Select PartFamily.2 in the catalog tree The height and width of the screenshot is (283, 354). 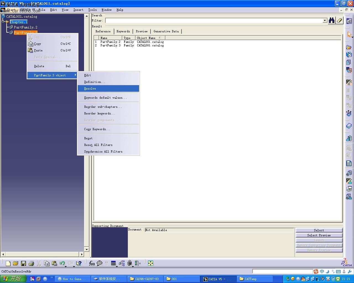coord(25,27)
